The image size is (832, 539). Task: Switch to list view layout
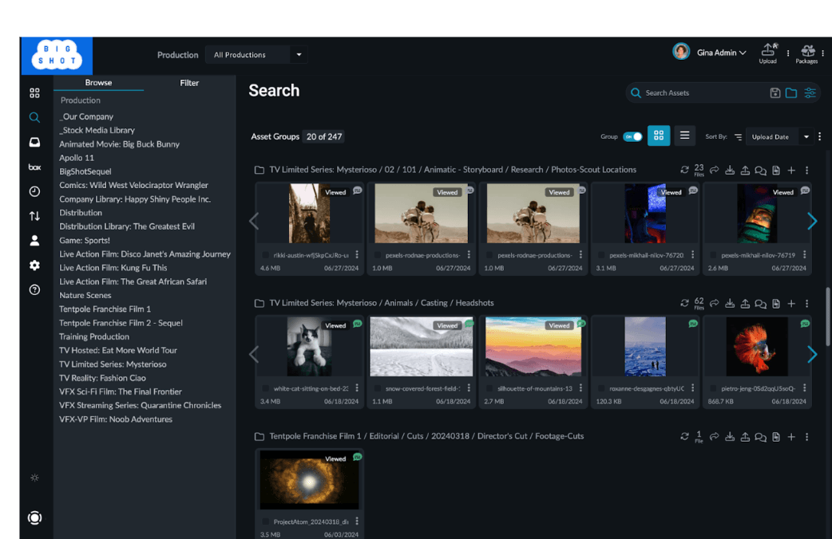tap(684, 136)
